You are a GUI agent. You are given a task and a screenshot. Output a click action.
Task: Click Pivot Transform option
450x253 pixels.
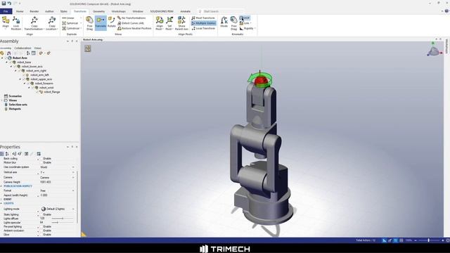click(x=203, y=18)
